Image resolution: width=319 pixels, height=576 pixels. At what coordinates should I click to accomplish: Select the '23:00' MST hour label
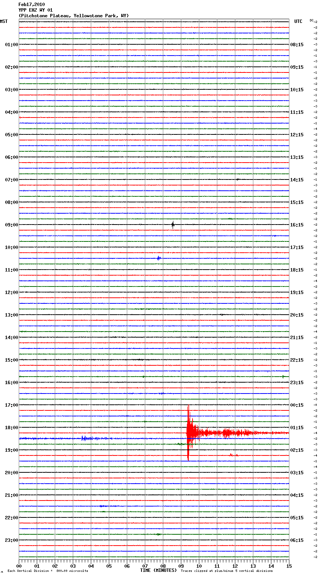[11, 540]
